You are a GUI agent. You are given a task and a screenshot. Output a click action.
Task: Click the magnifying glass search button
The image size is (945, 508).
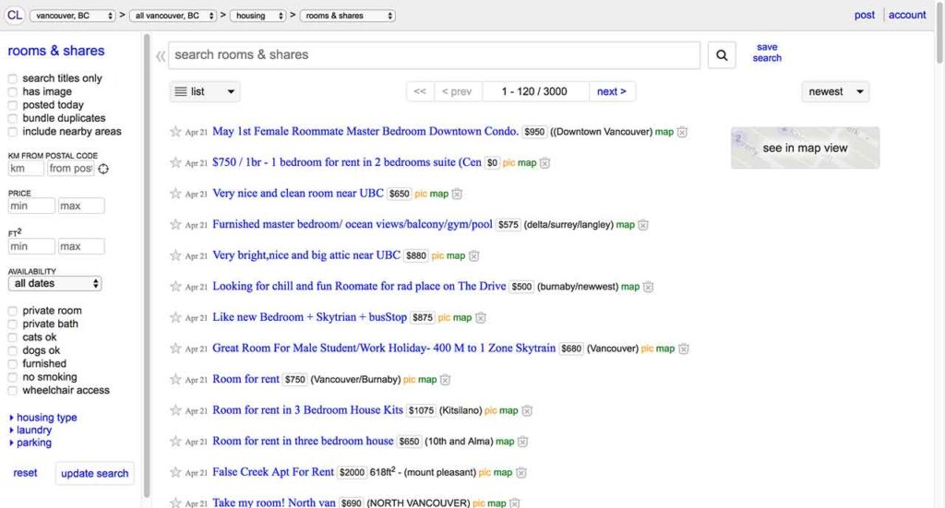[x=722, y=55]
